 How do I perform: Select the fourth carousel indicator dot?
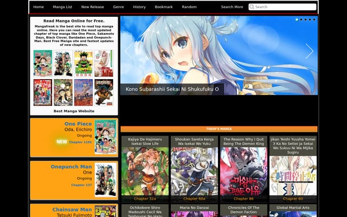pyautogui.click(x=310, y=20)
